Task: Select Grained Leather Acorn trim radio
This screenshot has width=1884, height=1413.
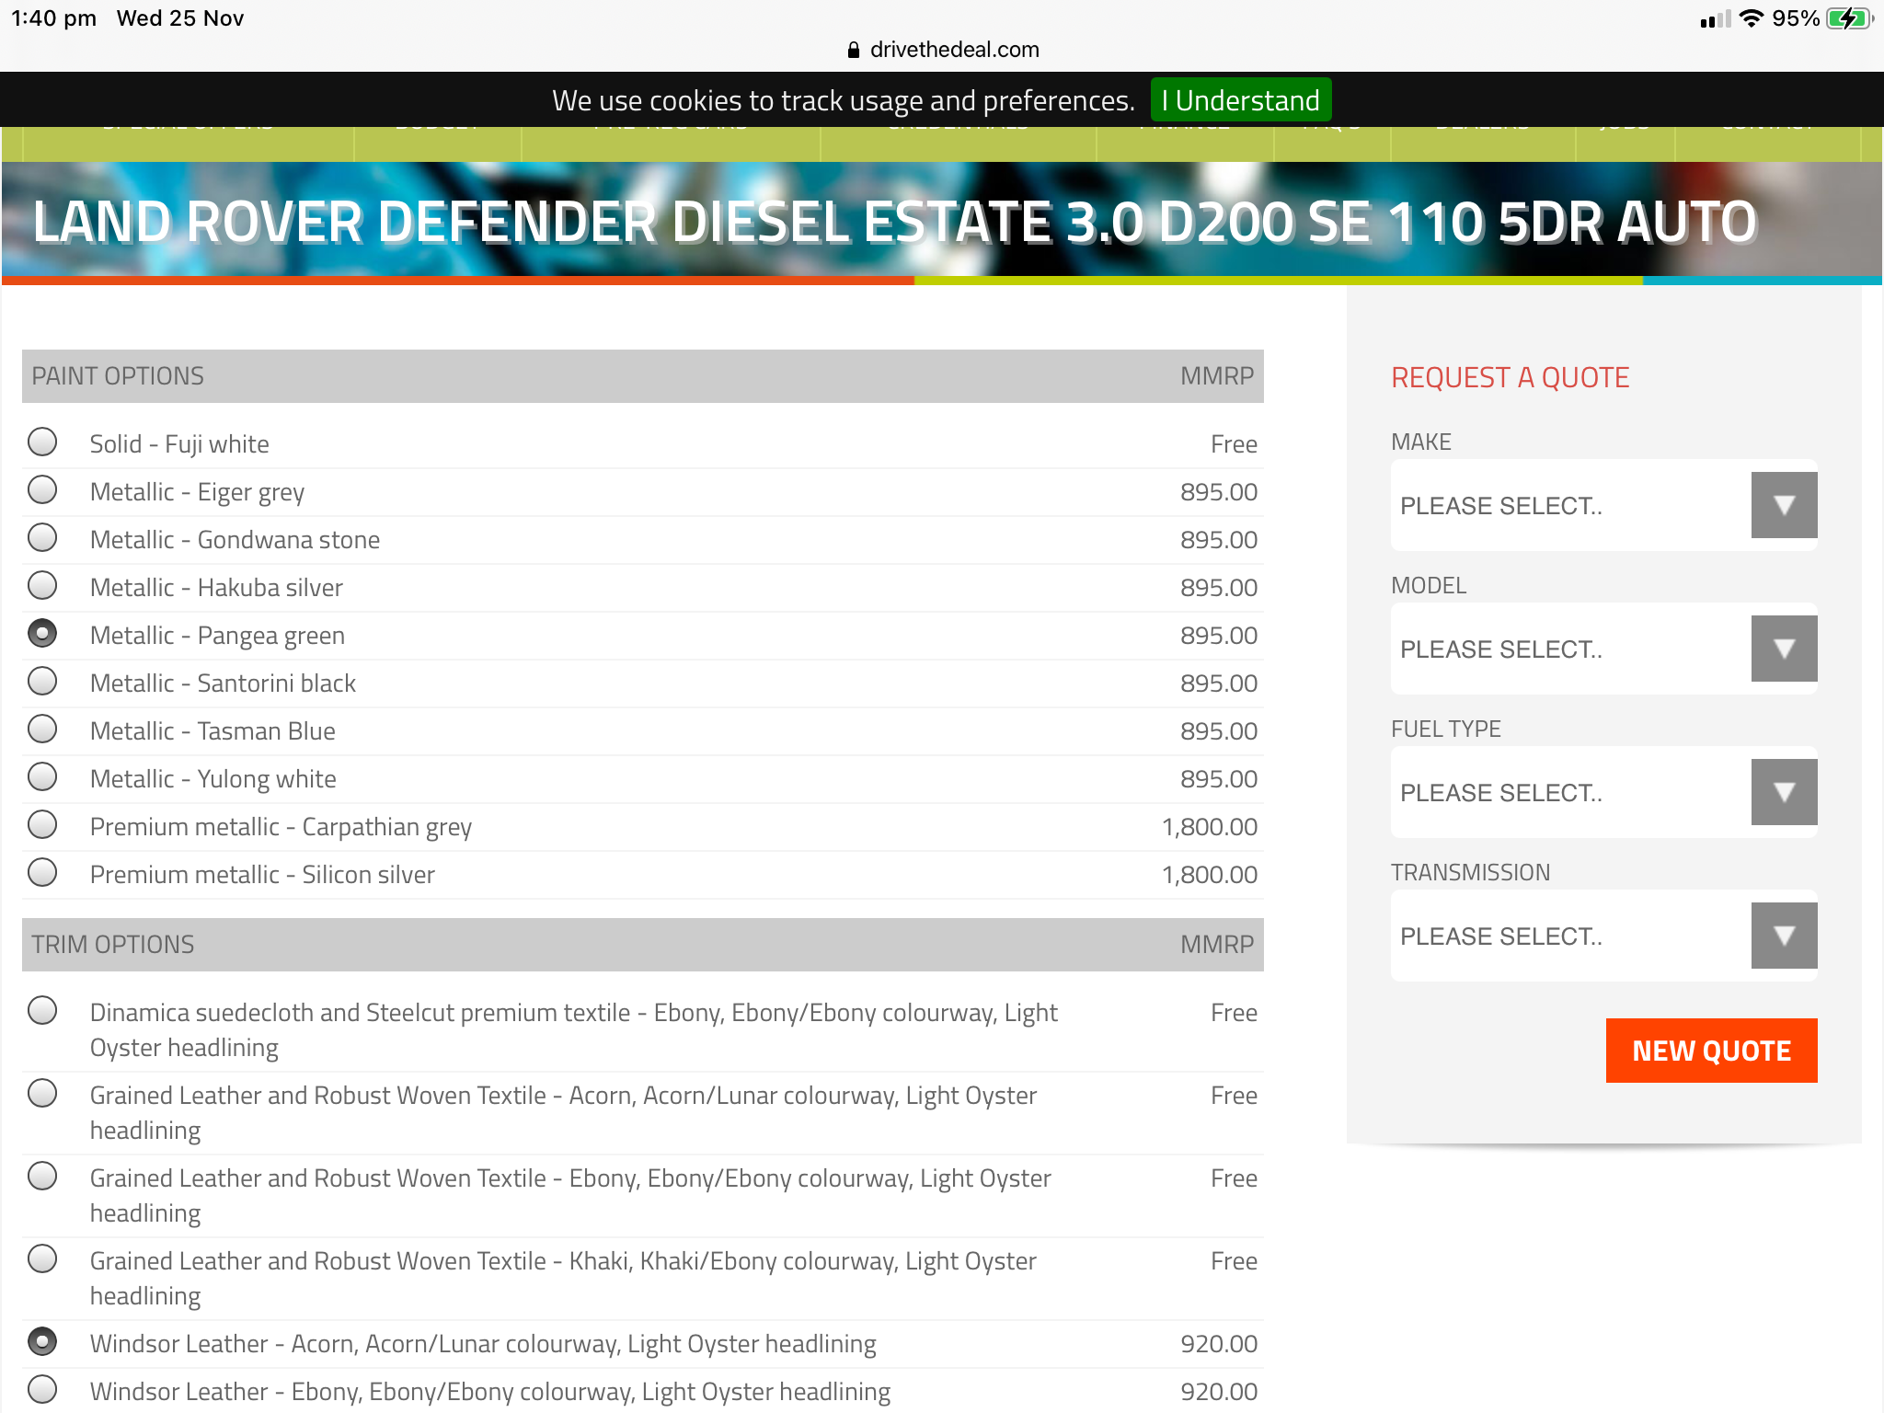Action: 42,1094
